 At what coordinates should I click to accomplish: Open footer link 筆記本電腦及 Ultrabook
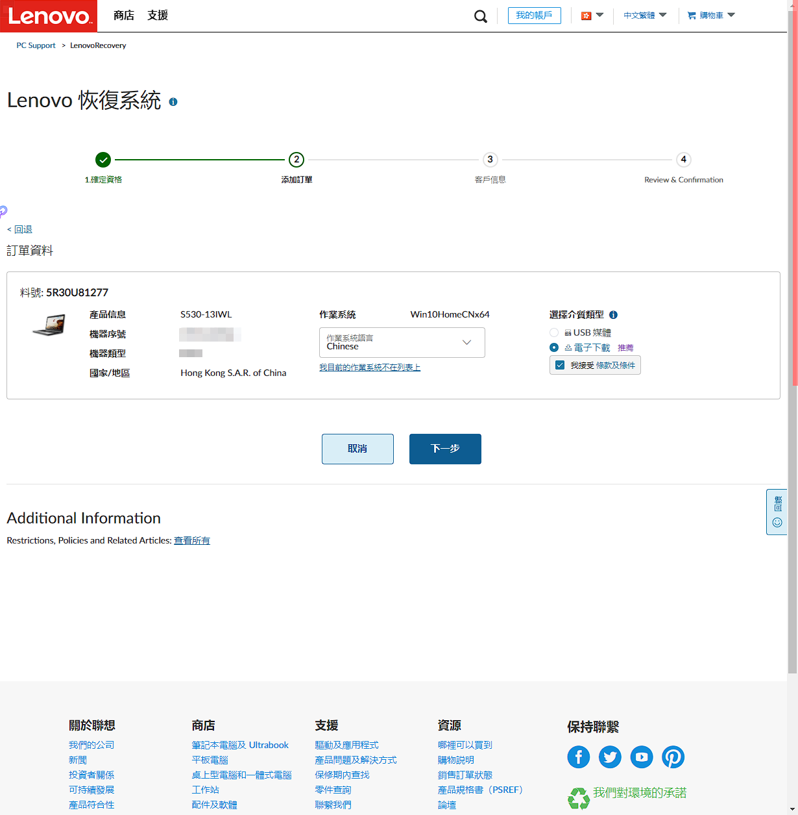(x=240, y=745)
